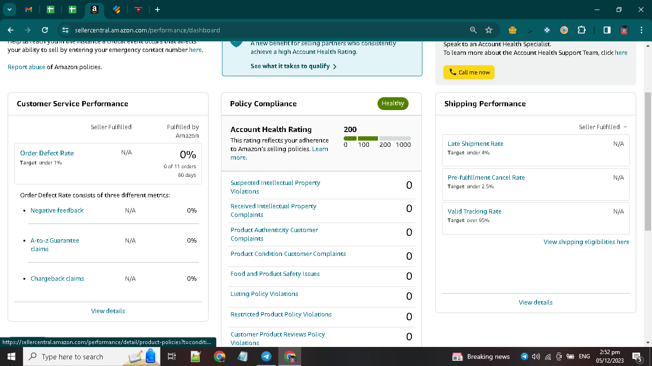Viewport: 652px width, 366px height.
Task: Open the Late Shipment Rate link
Action: pyautogui.click(x=475, y=143)
